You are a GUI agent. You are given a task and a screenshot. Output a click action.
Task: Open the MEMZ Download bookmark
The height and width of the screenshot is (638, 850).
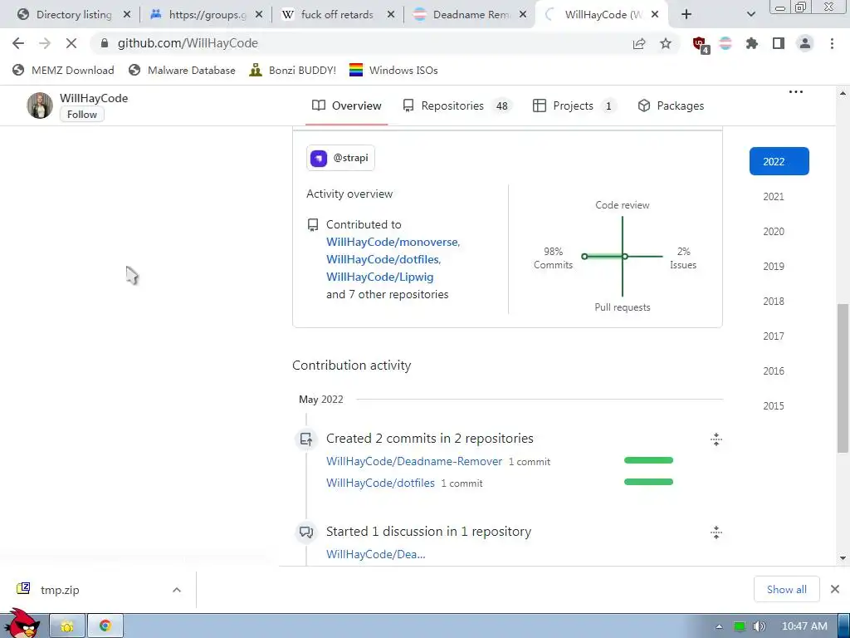click(63, 70)
